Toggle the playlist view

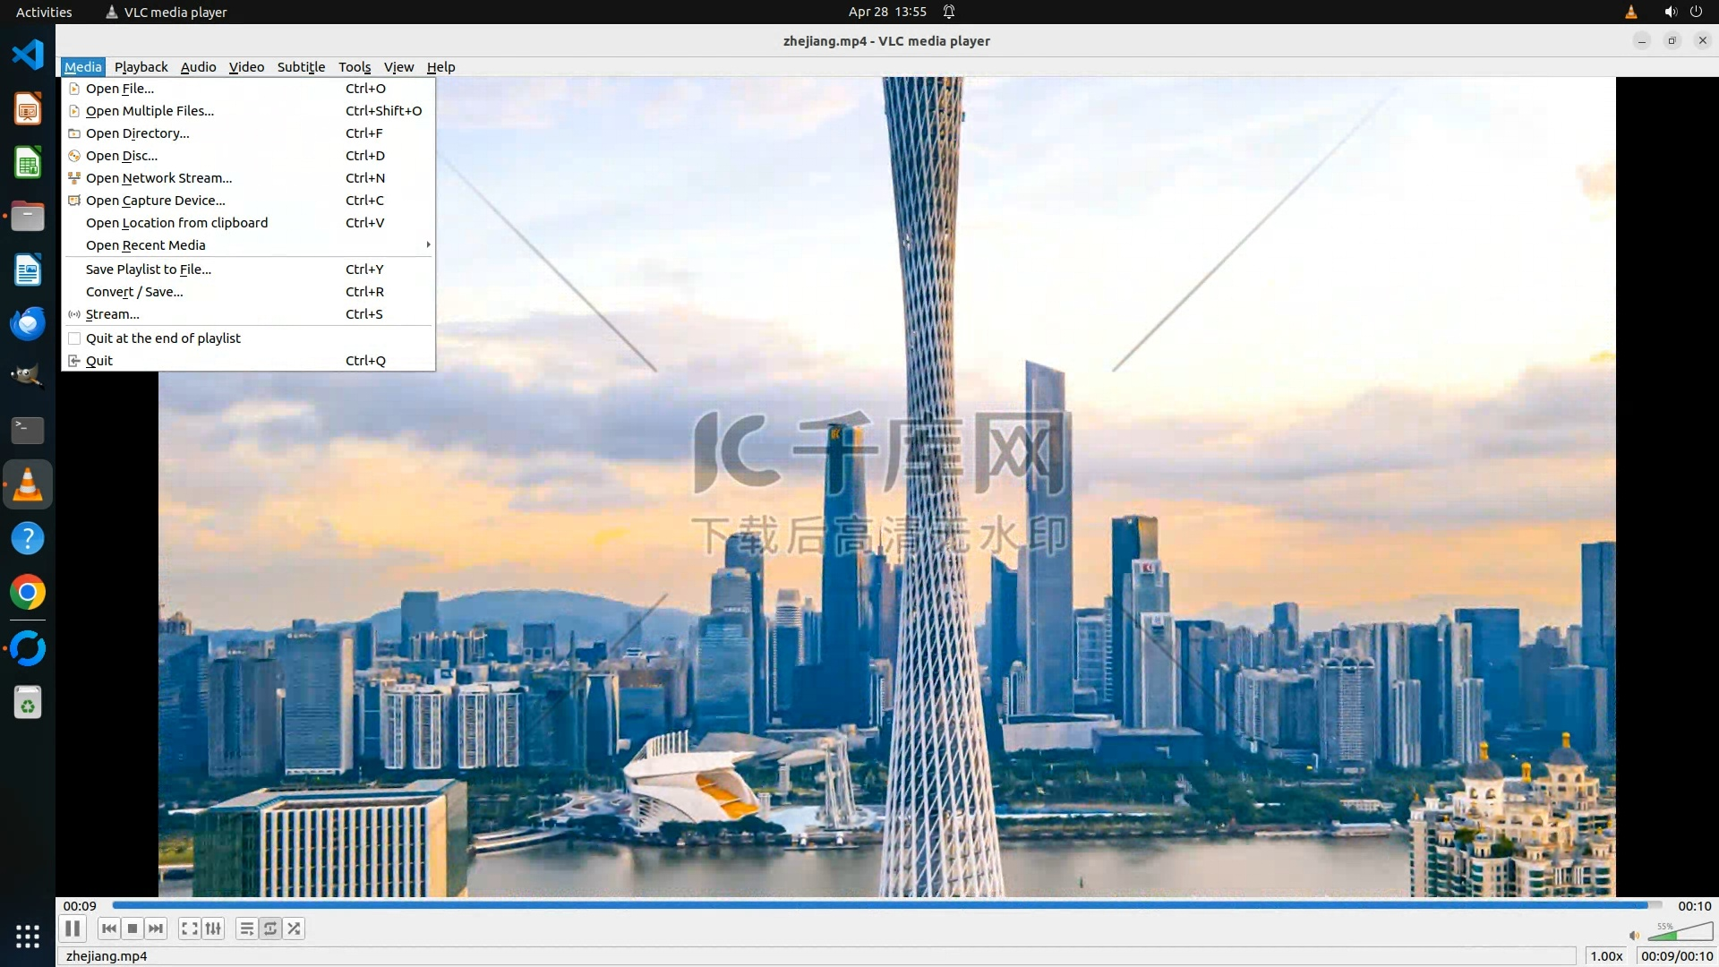pyautogui.click(x=246, y=928)
